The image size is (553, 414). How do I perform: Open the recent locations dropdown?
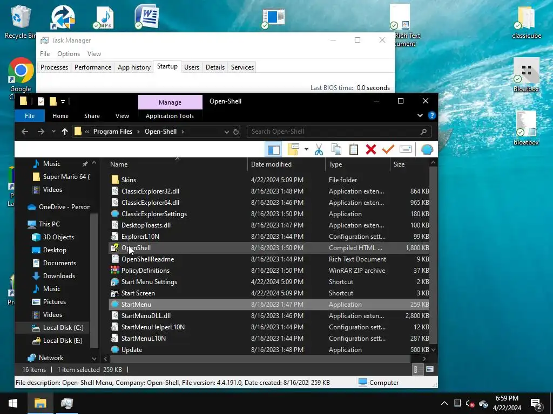(x=53, y=132)
